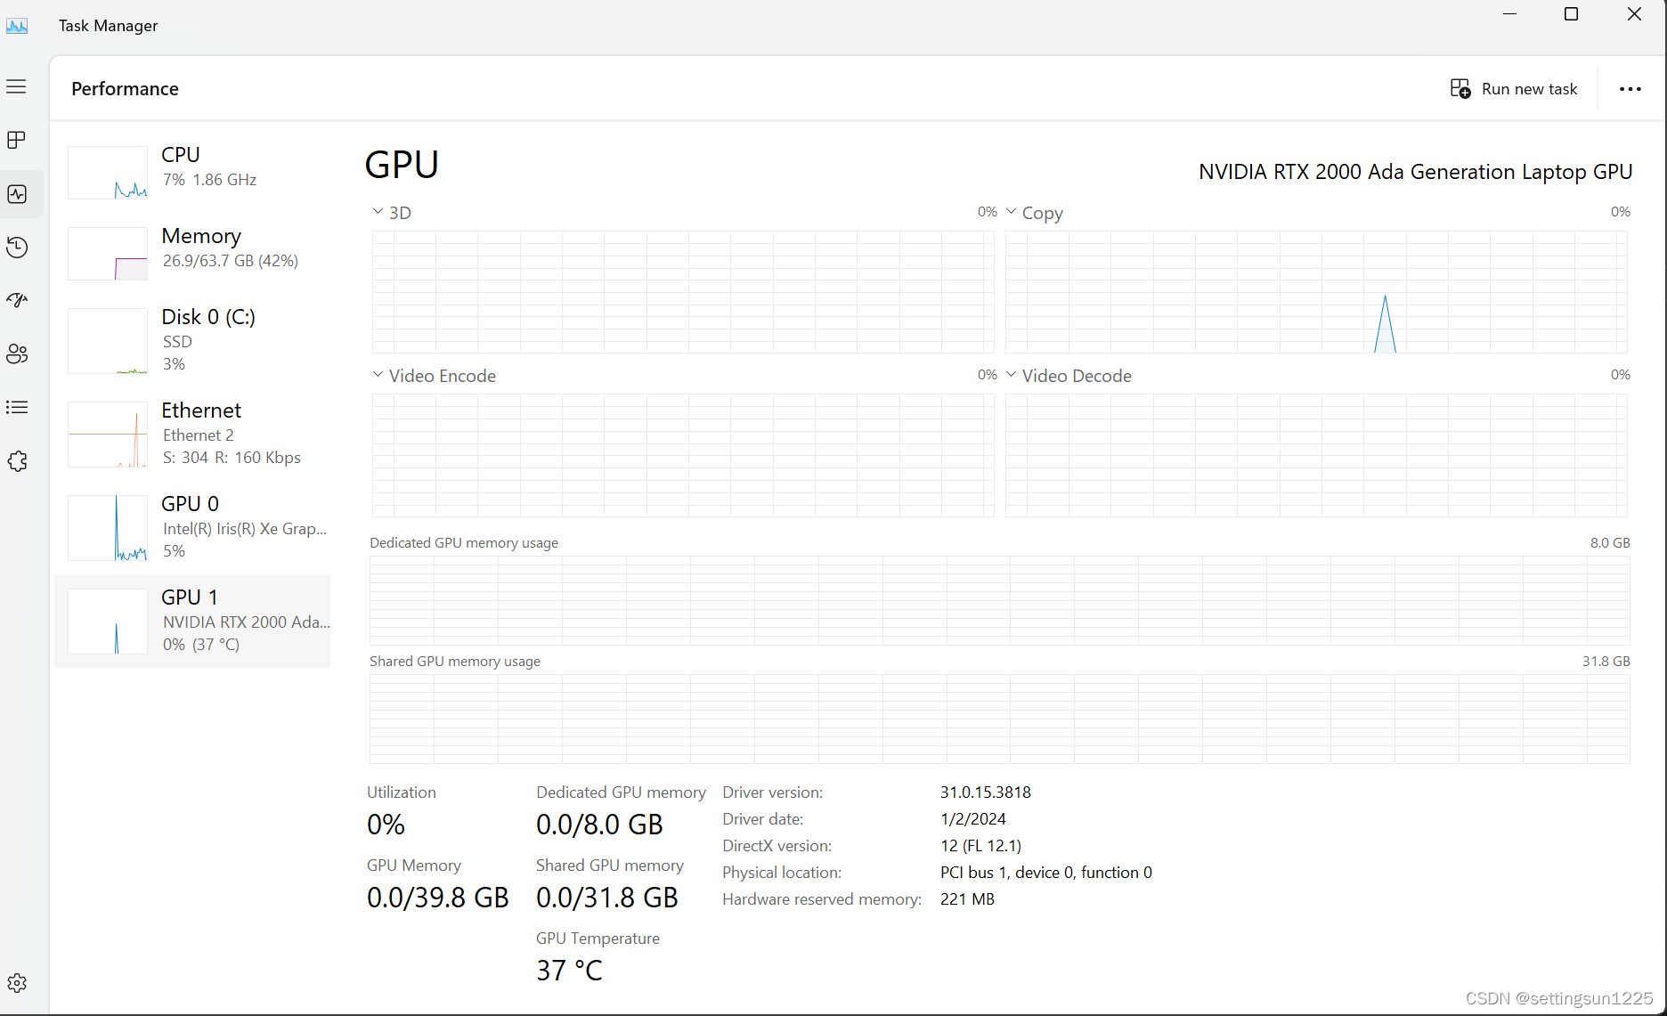Open the Details page icon
Viewport: 1667px width, 1016px height.
coord(17,407)
